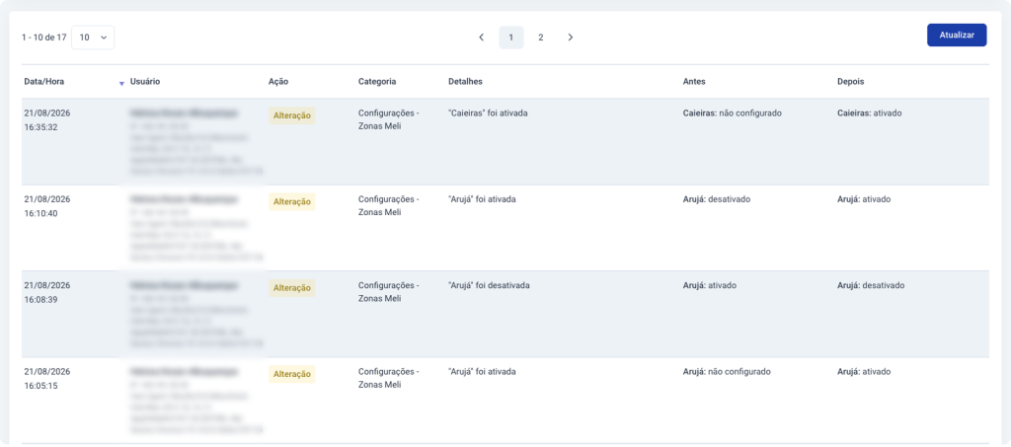
Task: Click Caieiras: não configurado in Antes column
Action: (x=732, y=112)
